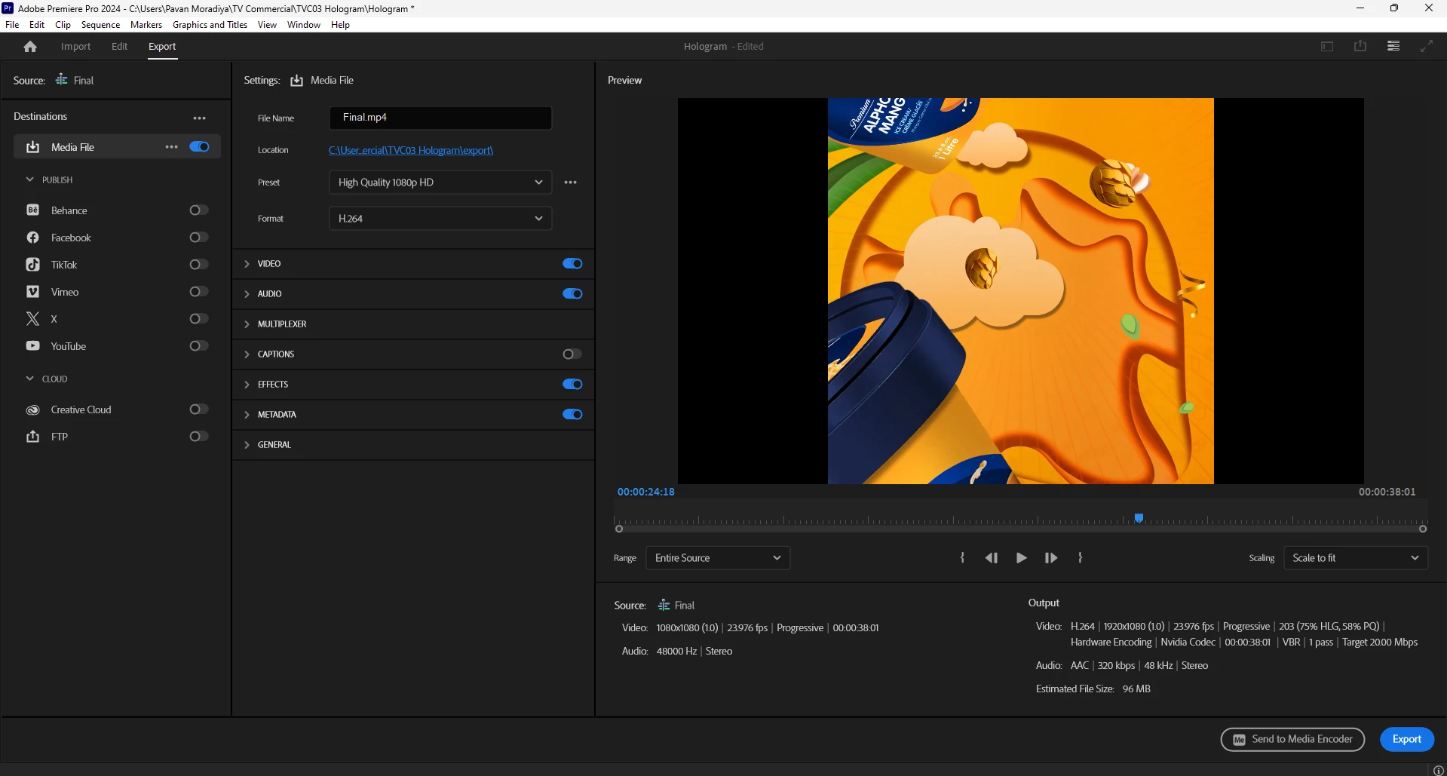Toggle full screen video output icon

(x=1427, y=46)
